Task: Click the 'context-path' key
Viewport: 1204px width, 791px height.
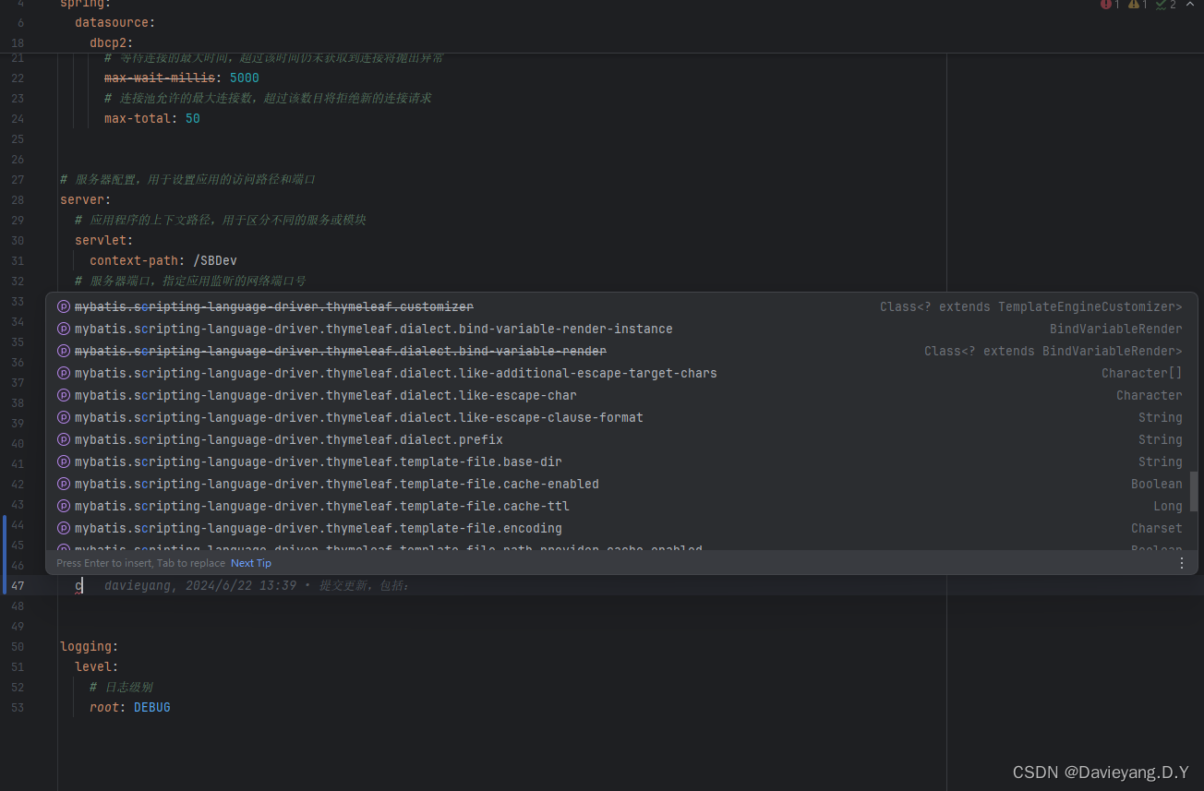Action: click(134, 260)
